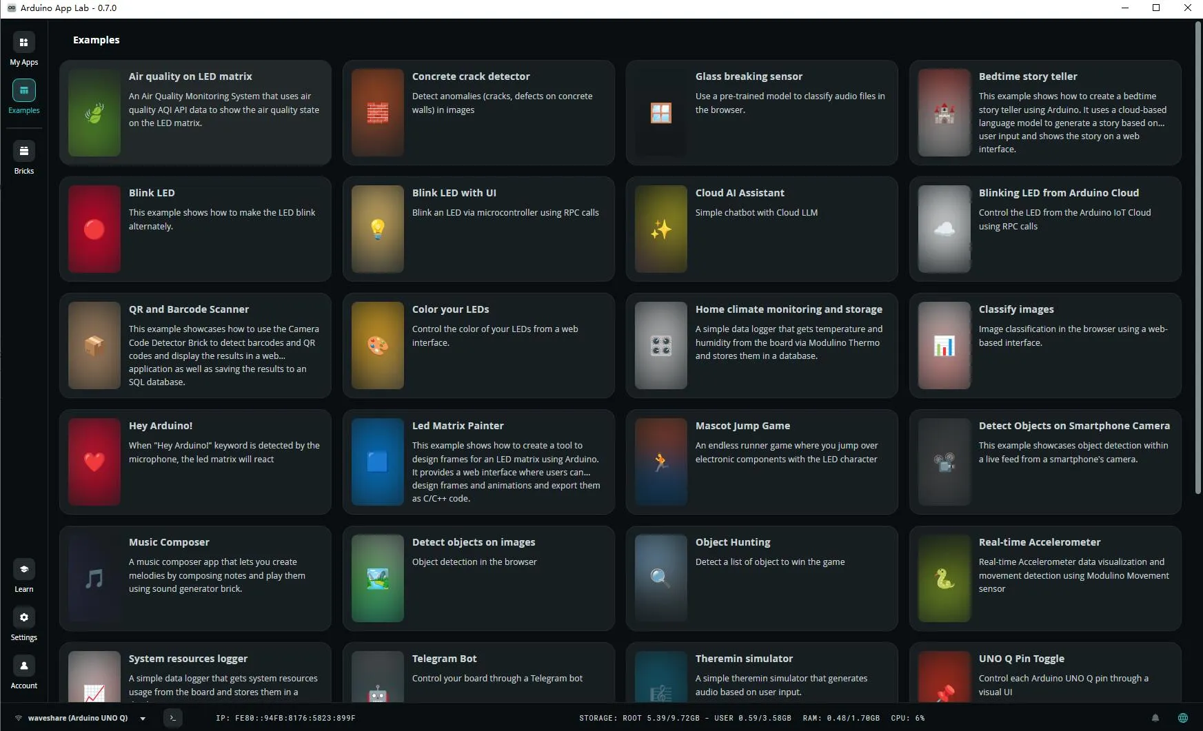Click the cloud icon of Blinking LED from Arduino Cloud
This screenshot has height=731, width=1203.
point(944,229)
